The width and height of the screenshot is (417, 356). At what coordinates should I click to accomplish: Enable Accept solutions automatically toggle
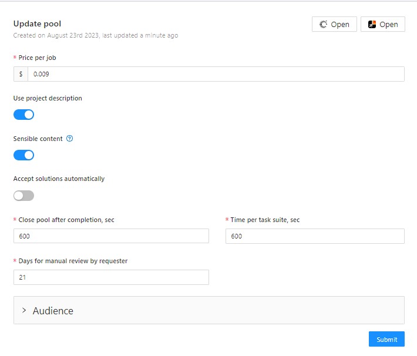pos(23,196)
